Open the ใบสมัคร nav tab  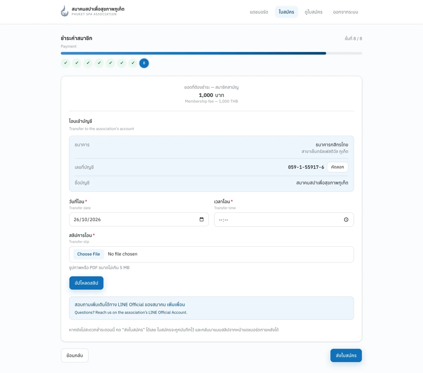[x=286, y=12]
